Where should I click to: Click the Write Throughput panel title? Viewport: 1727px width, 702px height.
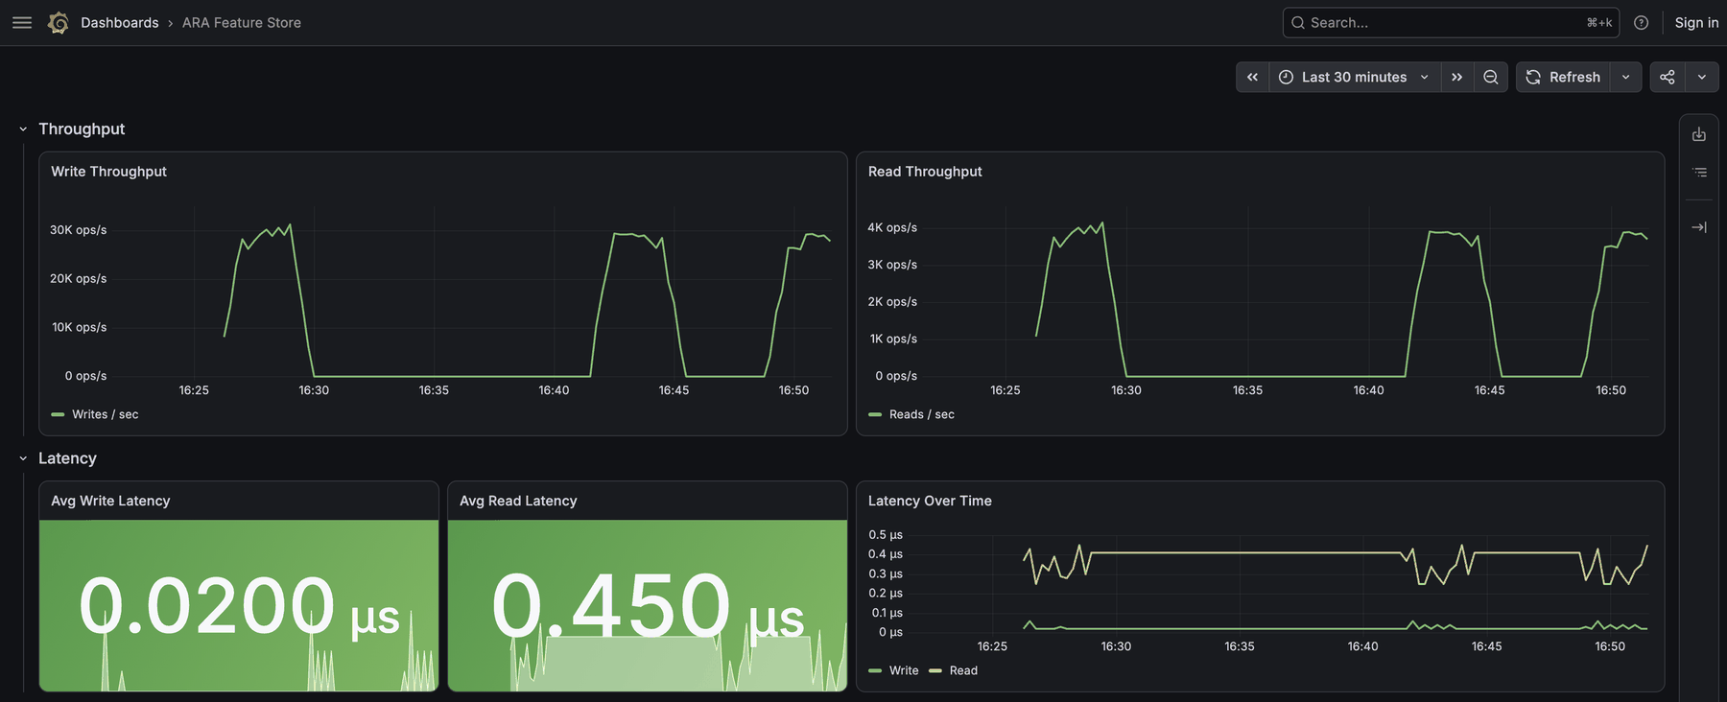click(108, 171)
